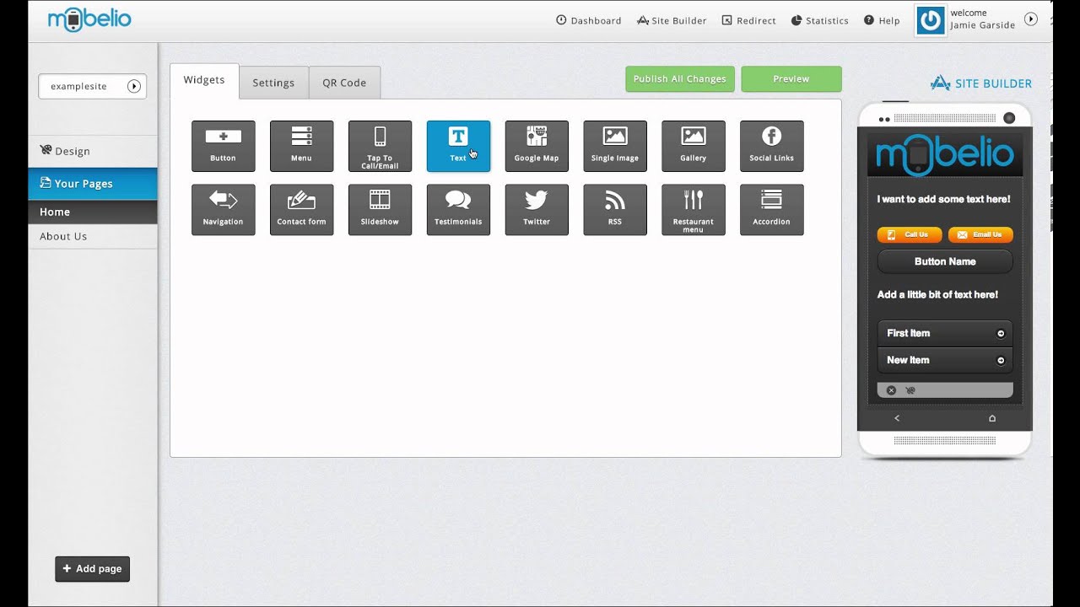This screenshot has width=1080, height=607.
Task: Click the user power avatar icon
Action: 931,20
